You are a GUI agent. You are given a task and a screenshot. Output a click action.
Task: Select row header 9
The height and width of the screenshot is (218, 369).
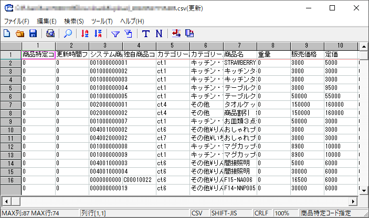click(x=10, y=122)
